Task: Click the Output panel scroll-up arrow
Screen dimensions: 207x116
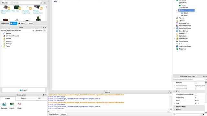Action: click(x=171, y=95)
